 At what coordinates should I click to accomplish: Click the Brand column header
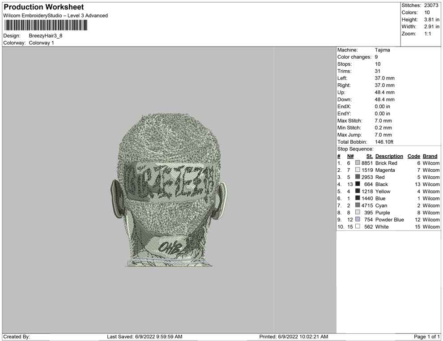click(x=430, y=156)
